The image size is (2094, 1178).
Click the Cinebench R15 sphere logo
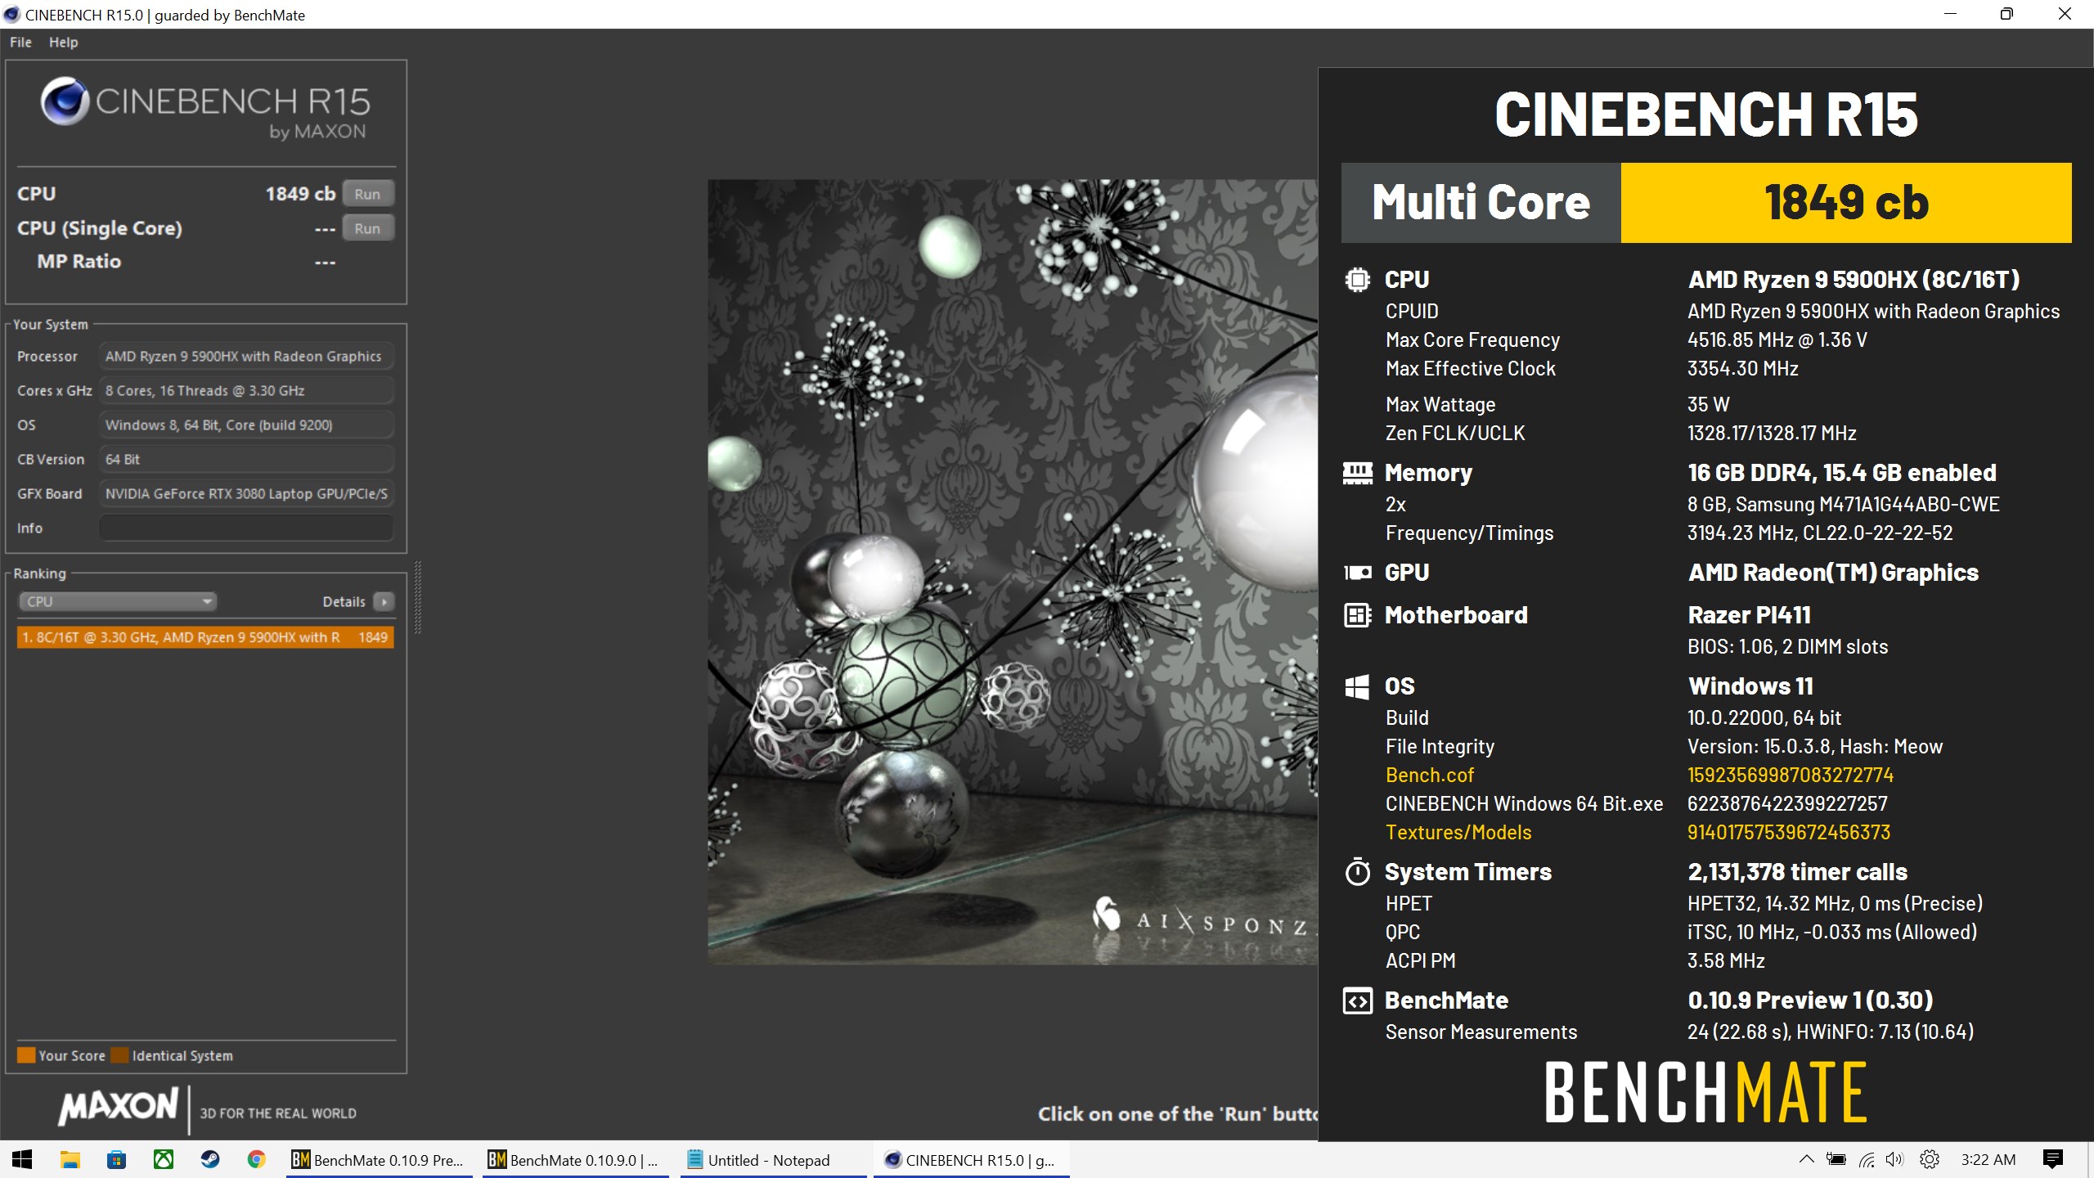click(65, 101)
